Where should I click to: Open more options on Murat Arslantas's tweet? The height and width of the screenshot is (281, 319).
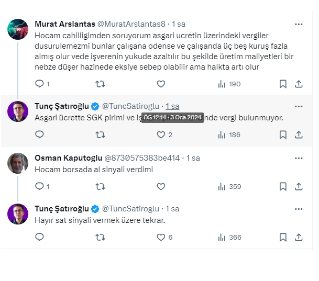(299, 24)
